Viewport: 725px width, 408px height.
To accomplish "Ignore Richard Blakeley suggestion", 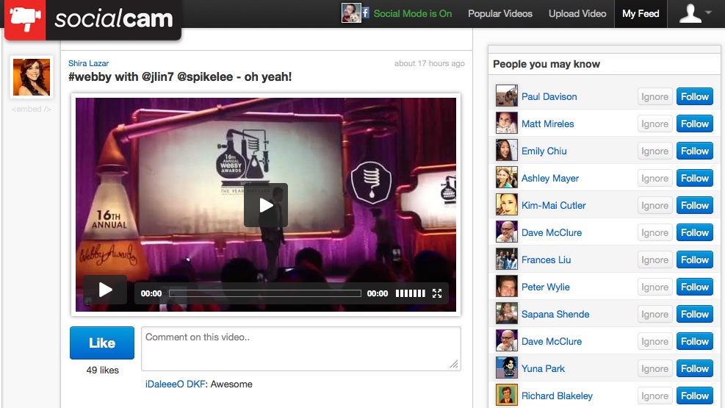I will point(654,396).
